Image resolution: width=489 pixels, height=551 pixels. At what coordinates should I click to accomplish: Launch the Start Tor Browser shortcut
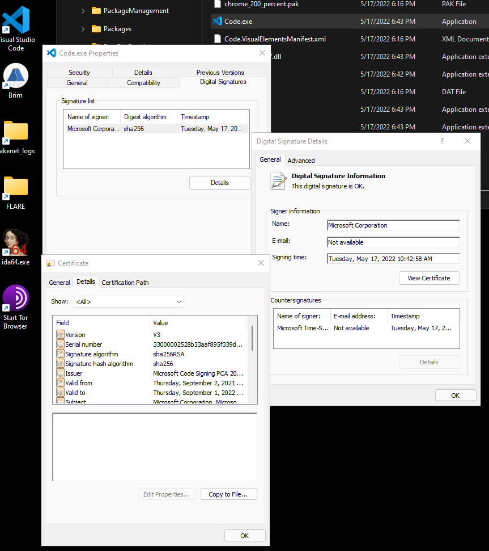(x=16, y=307)
